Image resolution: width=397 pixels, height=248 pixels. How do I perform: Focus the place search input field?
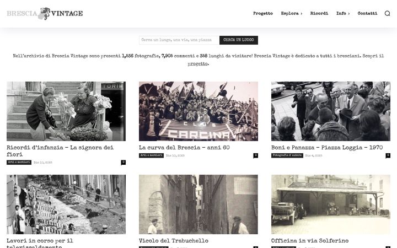tap(179, 40)
